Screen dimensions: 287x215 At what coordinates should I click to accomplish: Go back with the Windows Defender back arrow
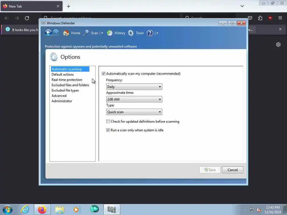48,33
